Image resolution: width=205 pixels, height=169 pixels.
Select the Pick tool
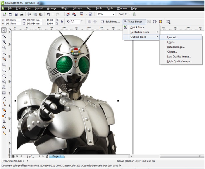pos(4,30)
